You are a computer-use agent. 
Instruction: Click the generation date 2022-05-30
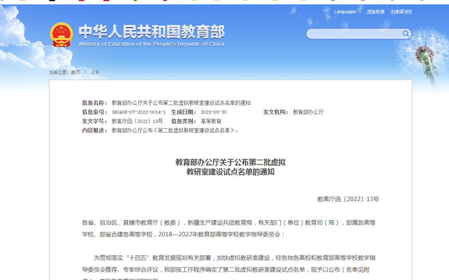[x=214, y=112]
